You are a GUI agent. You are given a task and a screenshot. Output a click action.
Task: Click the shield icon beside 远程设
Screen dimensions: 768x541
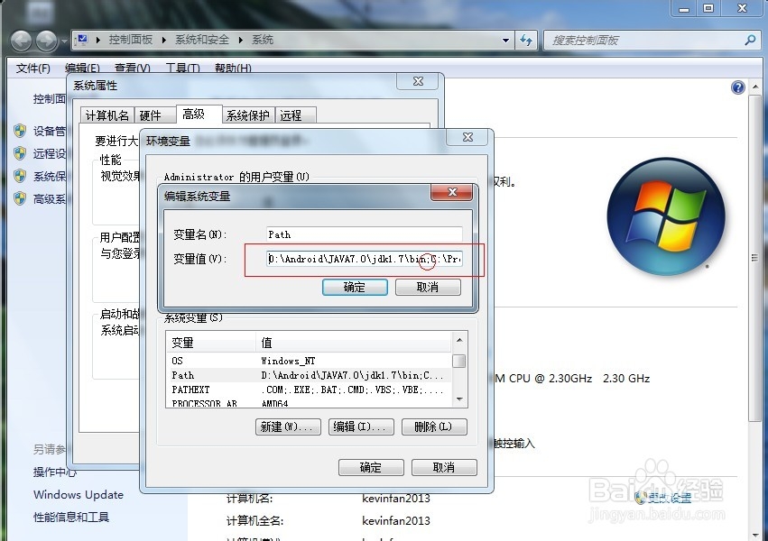tap(20, 153)
